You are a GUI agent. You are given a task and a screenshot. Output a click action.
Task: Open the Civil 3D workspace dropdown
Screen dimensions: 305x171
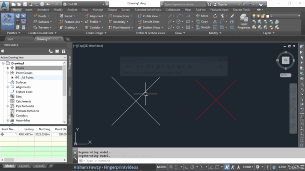coord(84,4)
